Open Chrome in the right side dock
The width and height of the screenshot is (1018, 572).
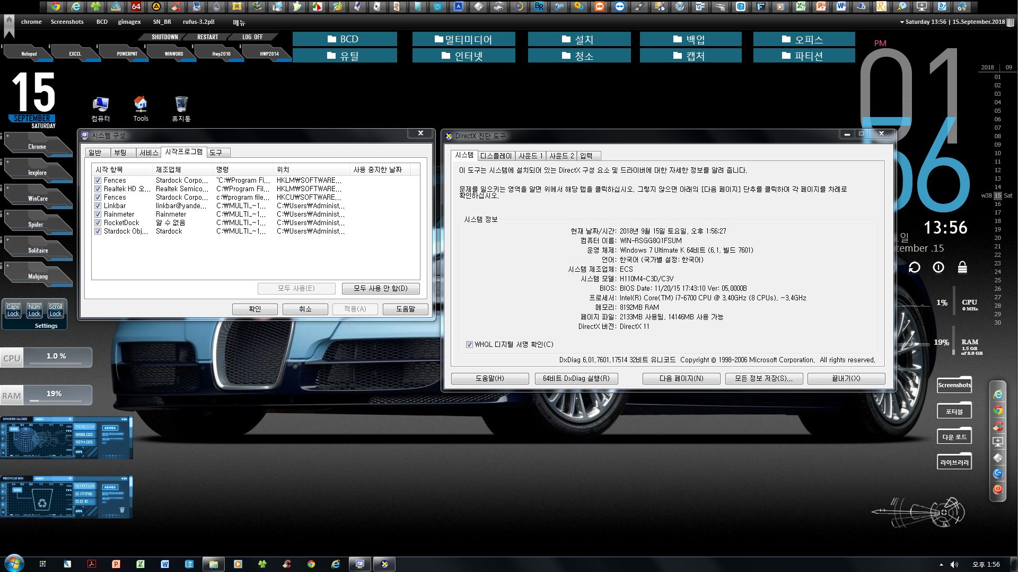(998, 410)
